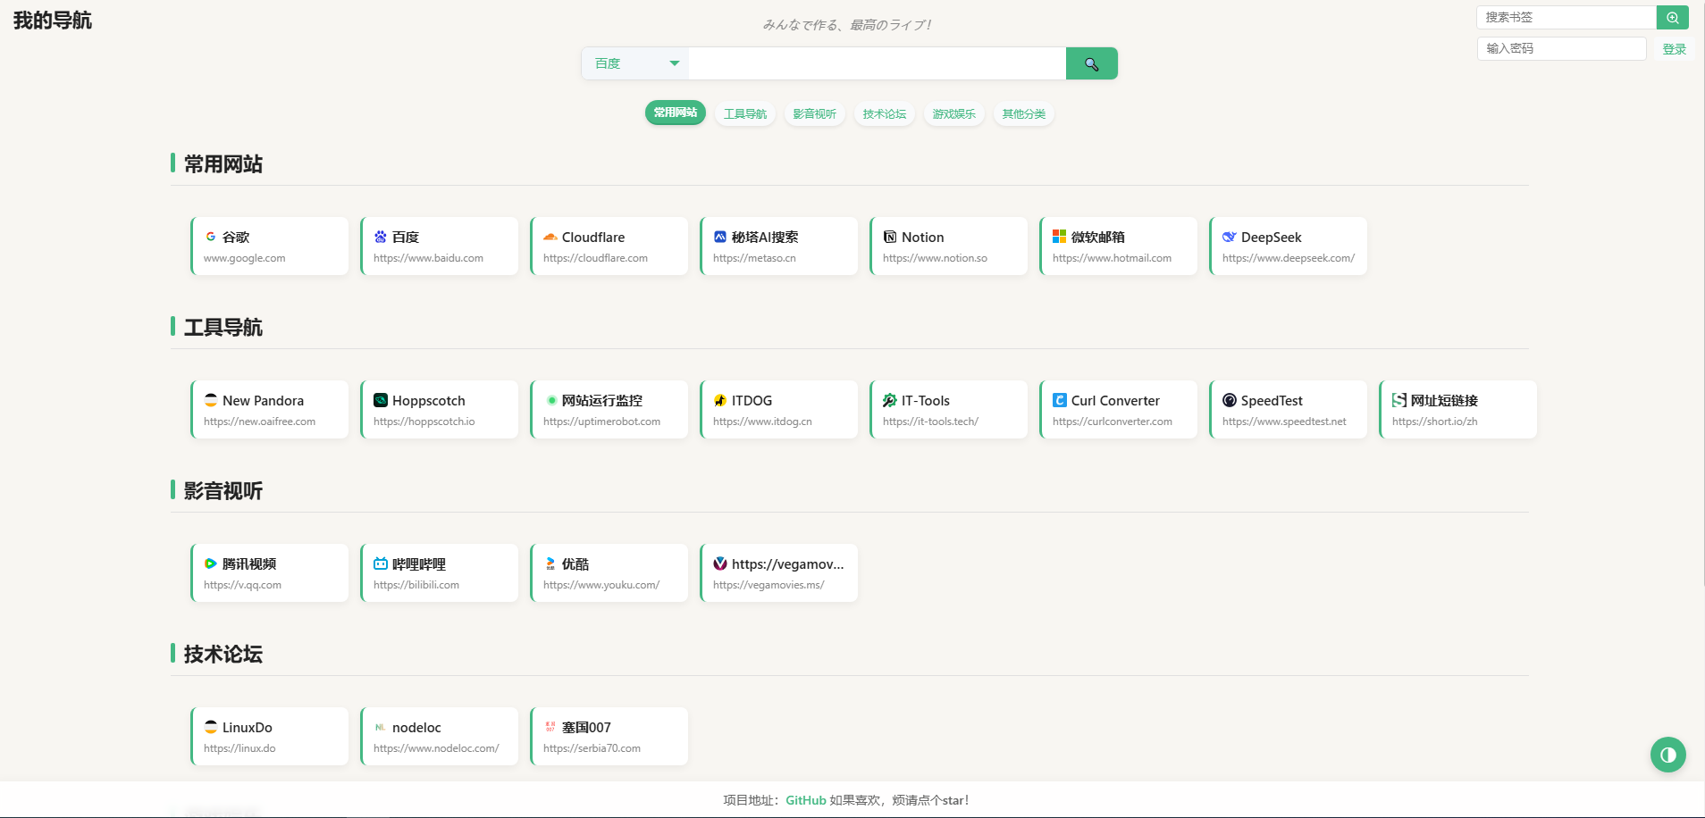Click the https://bilibili.com URL text
Viewport: 1705px width, 818px height.
(416, 585)
